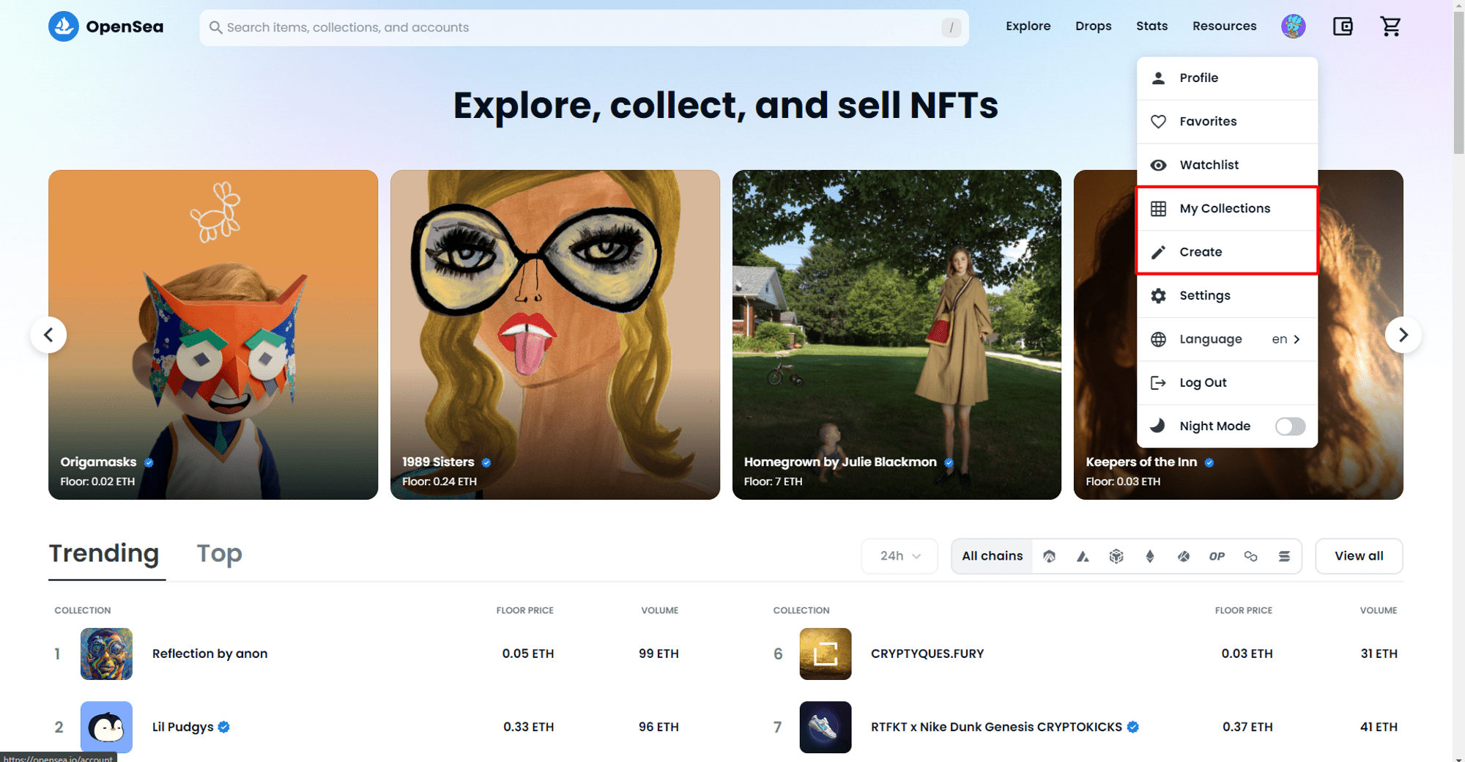This screenshot has height=762, width=1465.
Task: Open the shopping cart
Action: pyautogui.click(x=1390, y=27)
